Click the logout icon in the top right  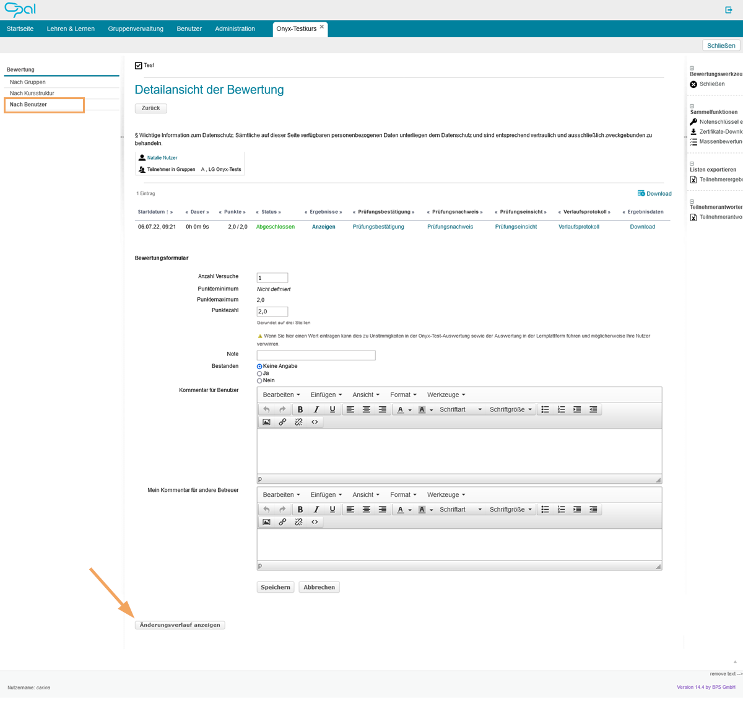click(x=729, y=10)
